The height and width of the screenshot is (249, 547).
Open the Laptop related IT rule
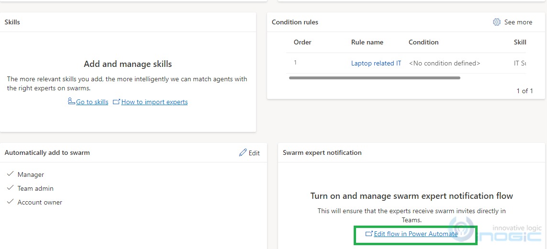tap(376, 64)
